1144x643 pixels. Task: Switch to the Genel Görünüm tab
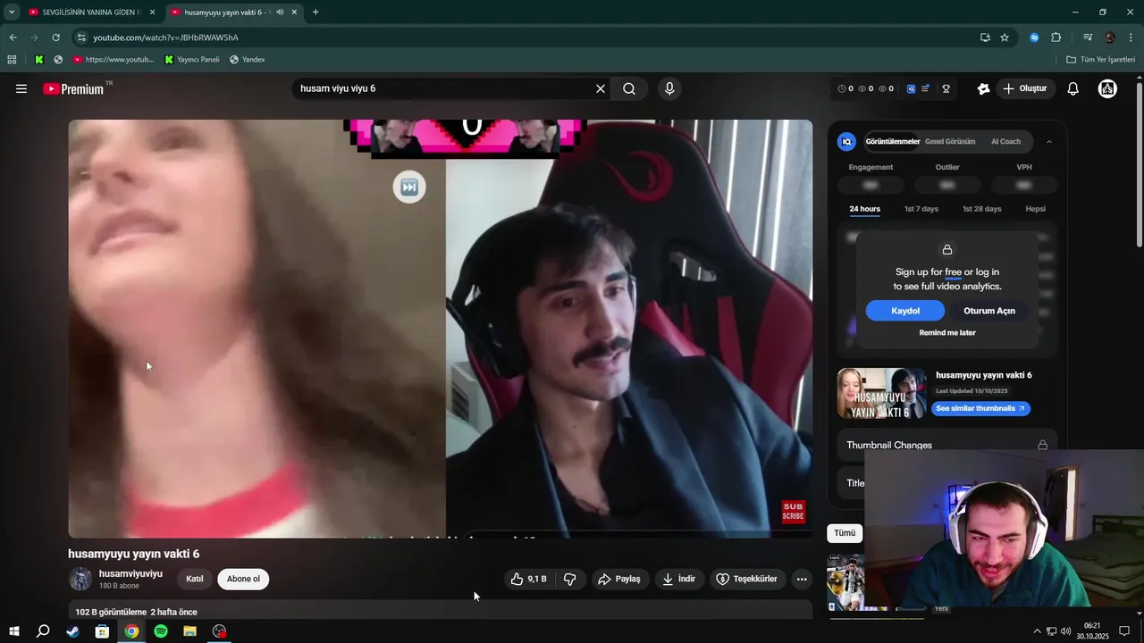950,141
